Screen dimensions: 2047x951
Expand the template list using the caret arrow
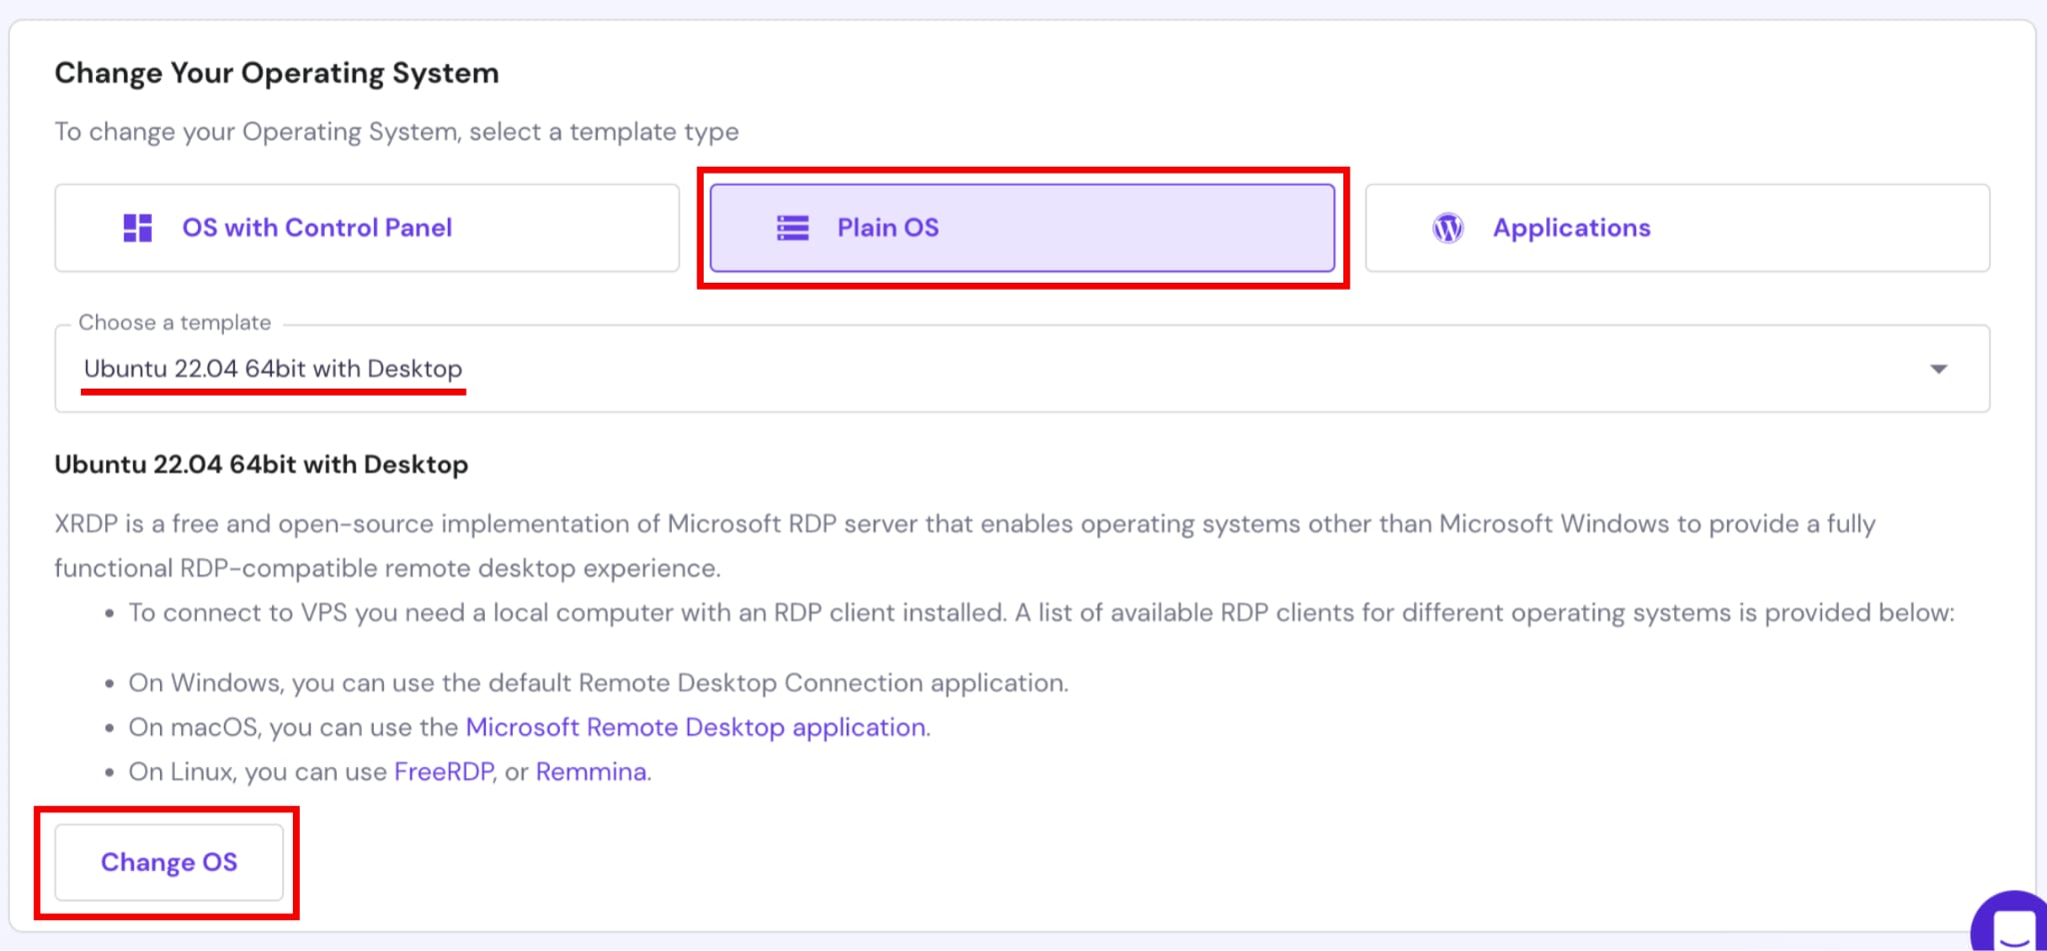[1938, 370]
